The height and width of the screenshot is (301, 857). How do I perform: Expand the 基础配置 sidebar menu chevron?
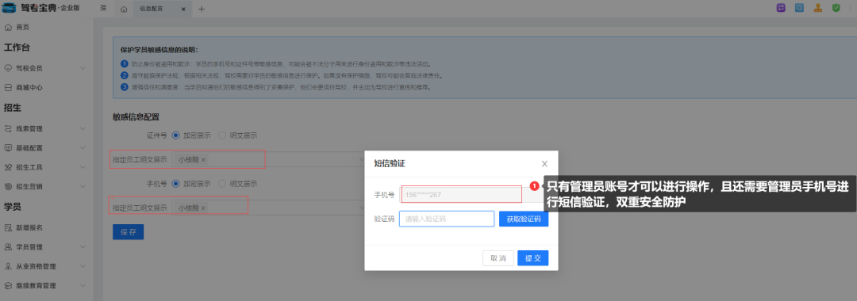(x=83, y=148)
